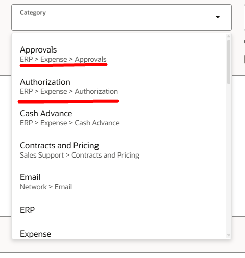Select the top-level ERP category
245x258 pixels.
[119, 210]
